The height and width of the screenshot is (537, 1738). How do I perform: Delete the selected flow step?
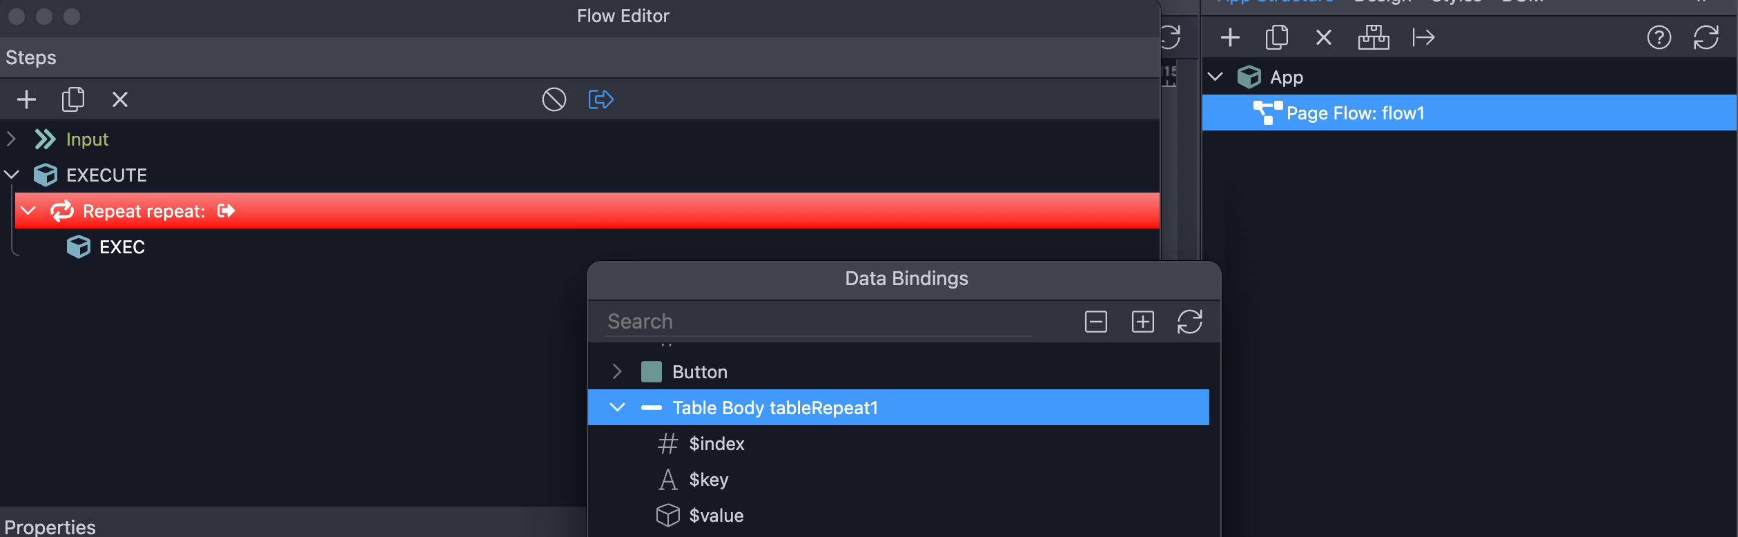(120, 99)
